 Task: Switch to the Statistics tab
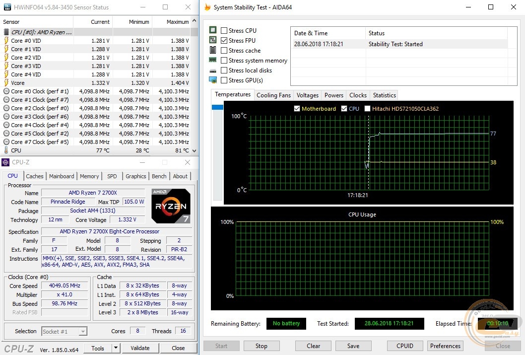[385, 95]
